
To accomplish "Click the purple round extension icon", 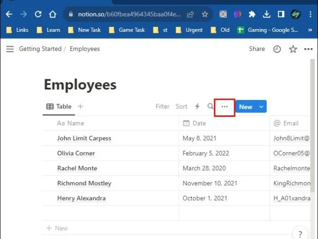I will (237, 14).
